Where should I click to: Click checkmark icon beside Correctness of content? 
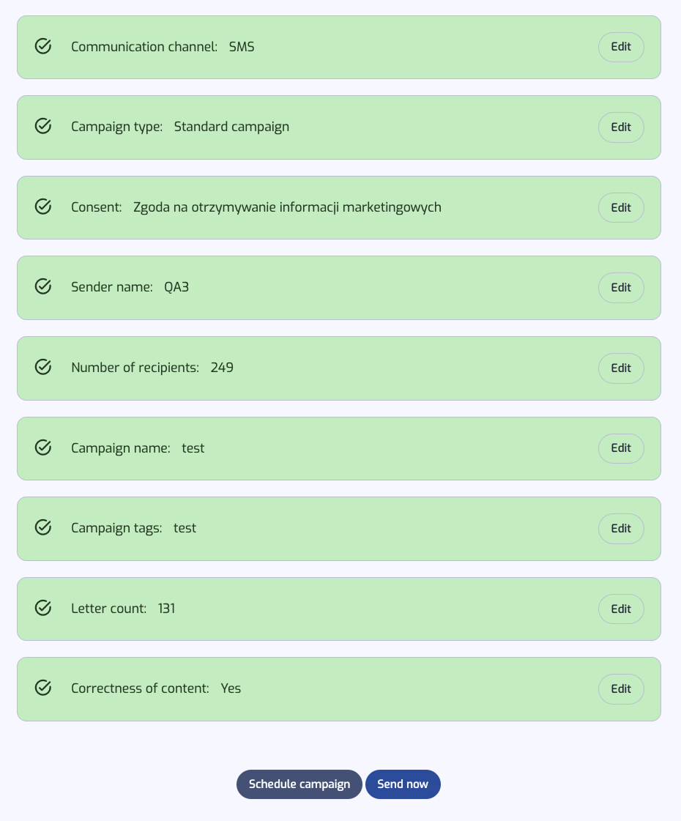[x=43, y=688]
